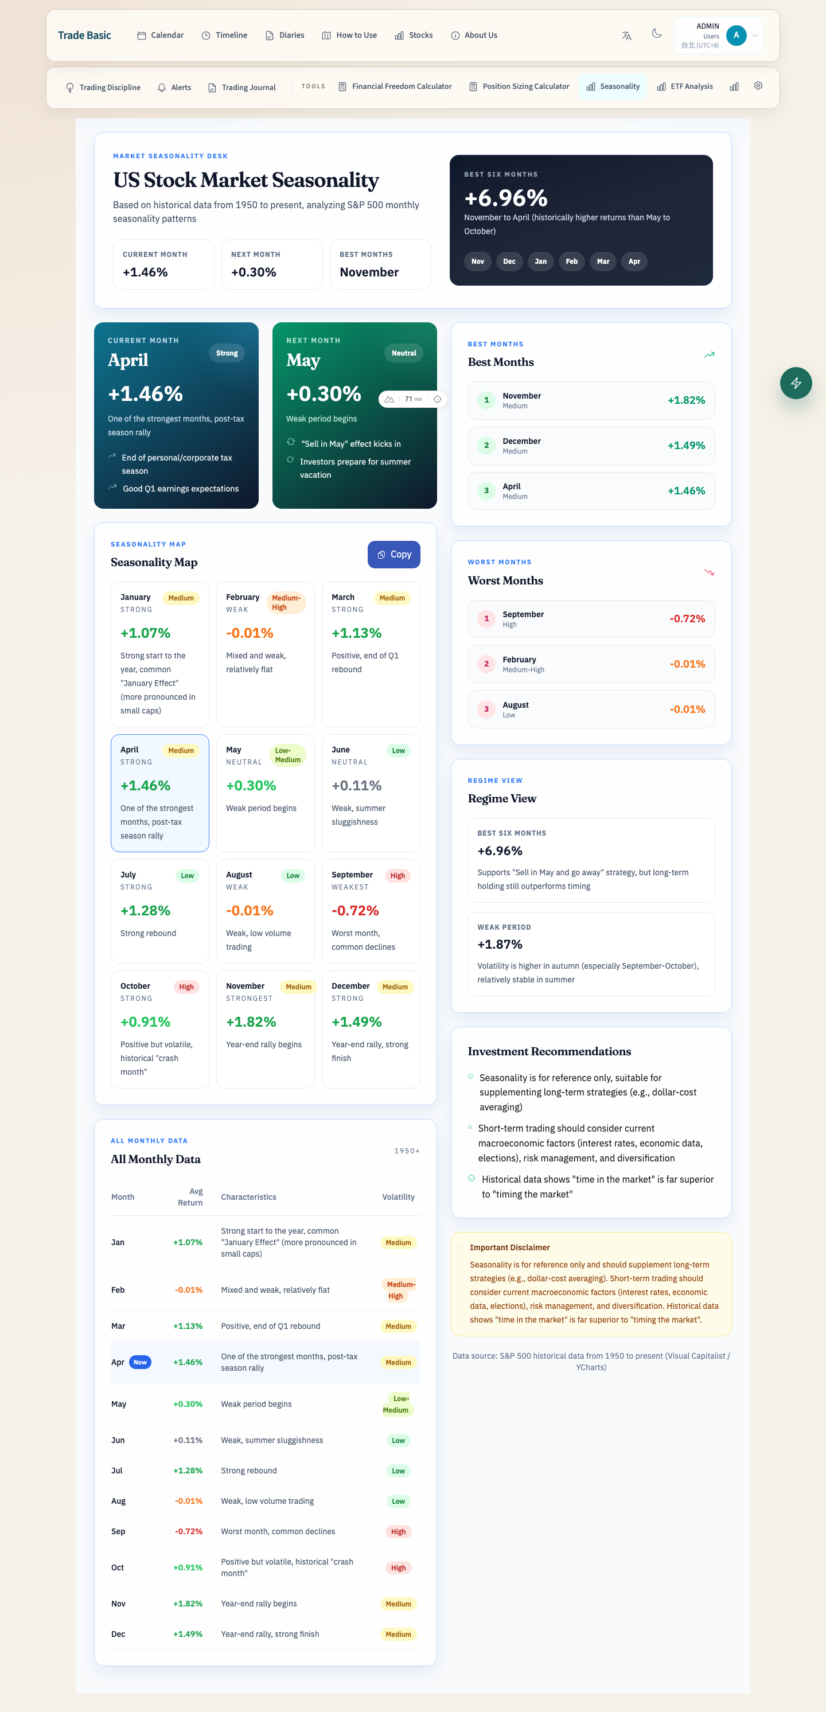Copy the Seasonality Map
The width and height of the screenshot is (826, 1712).
click(393, 554)
